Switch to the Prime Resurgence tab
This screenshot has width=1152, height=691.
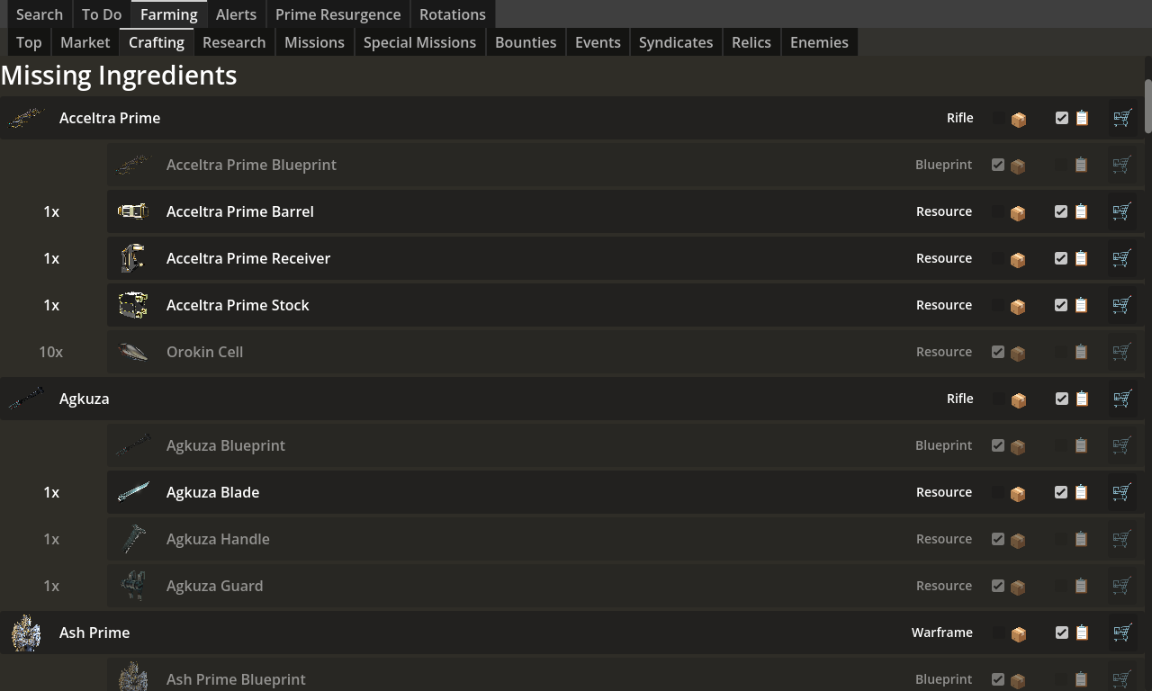pos(337,14)
